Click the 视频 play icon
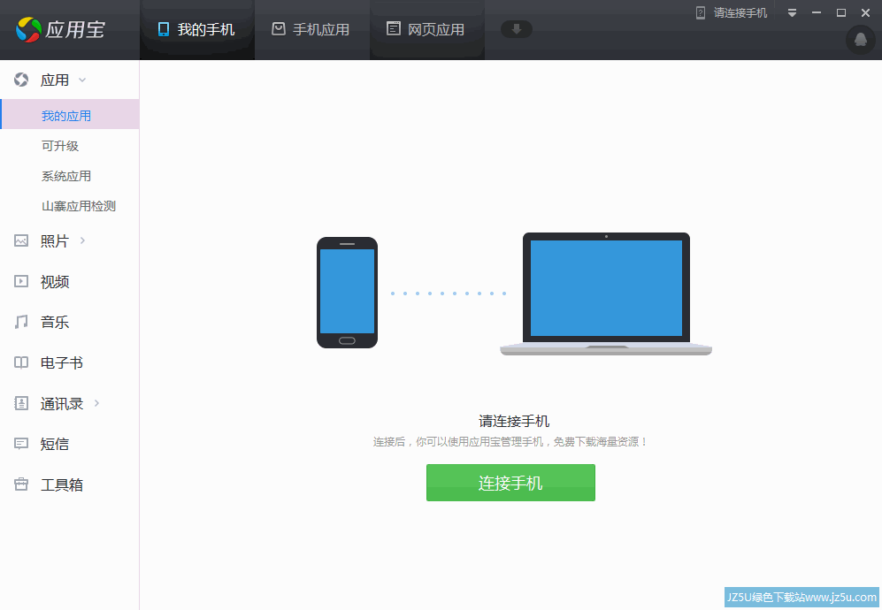Screen dimensions: 882x610 coord(21,281)
